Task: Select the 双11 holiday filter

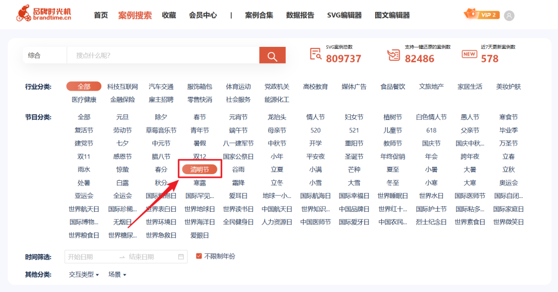Action: pyautogui.click(x=84, y=157)
